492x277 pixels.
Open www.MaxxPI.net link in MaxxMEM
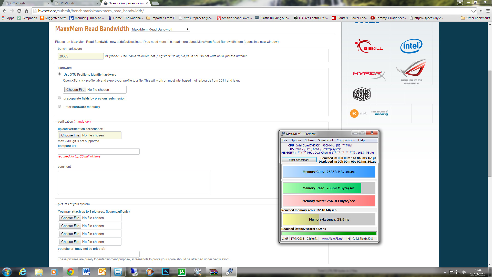(x=332, y=239)
